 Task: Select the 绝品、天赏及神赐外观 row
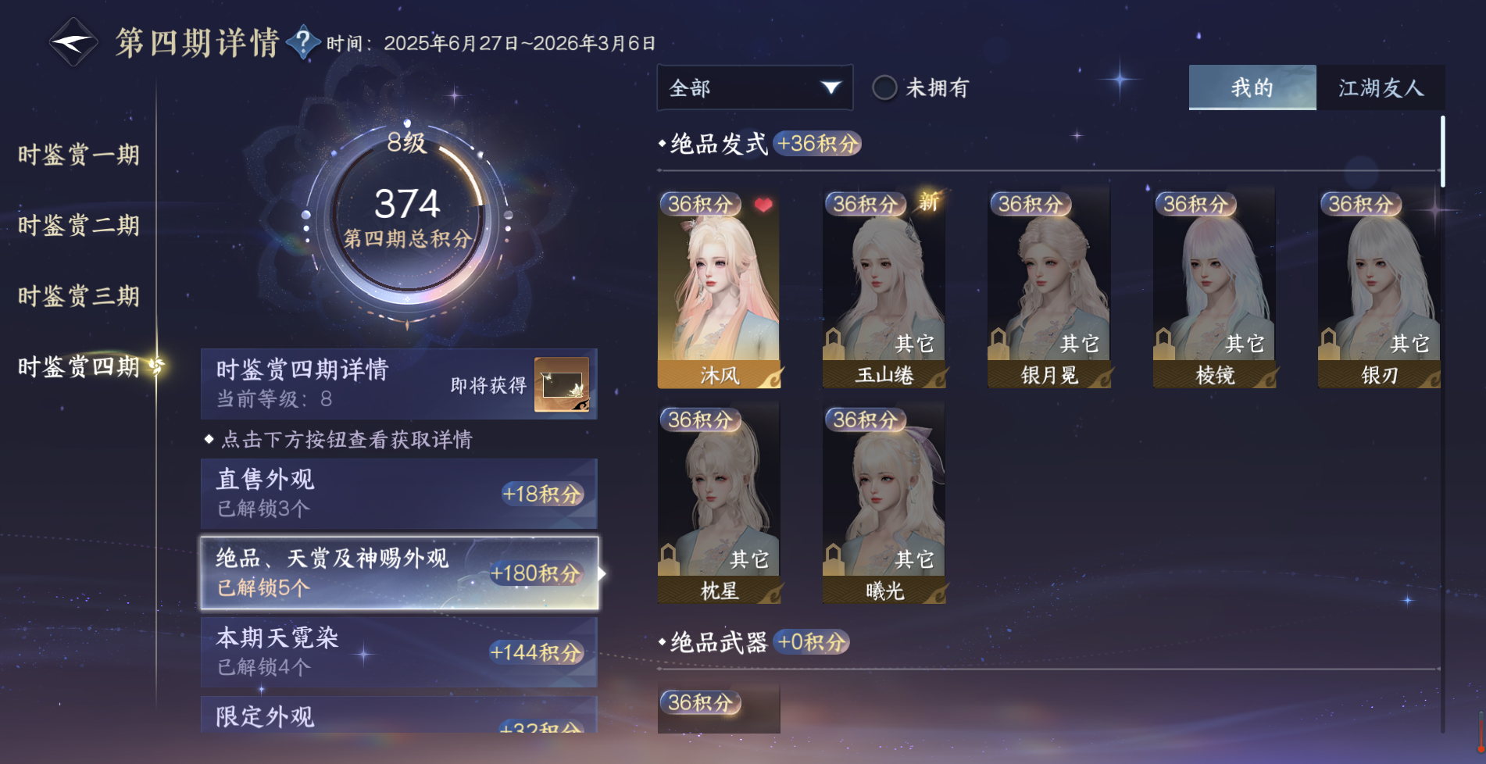tap(399, 573)
